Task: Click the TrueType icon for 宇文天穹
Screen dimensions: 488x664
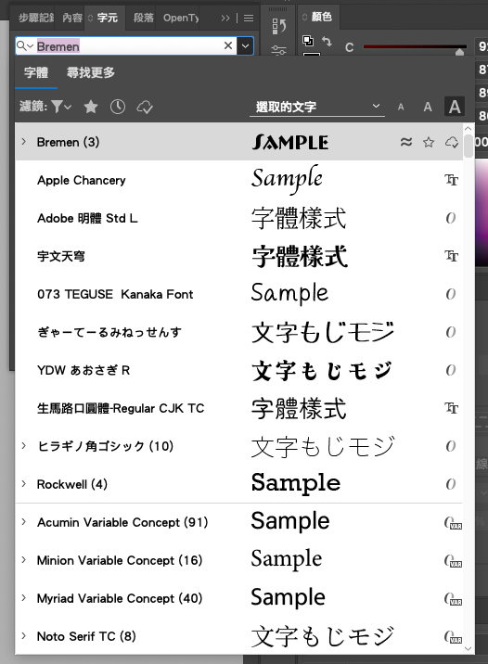Action: point(452,256)
